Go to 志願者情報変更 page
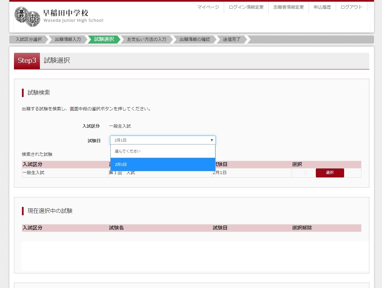Image resolution: width=382 pixels, height=288 pixels. point(289,7)
